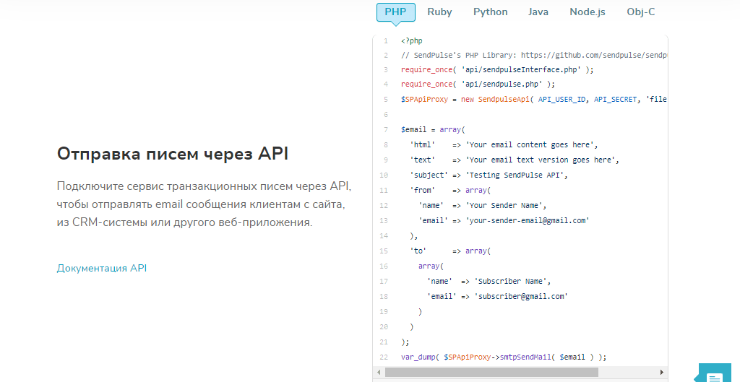This screenshot has height=382, width=740.
Task: Click the code scrollbar left arrow
Action: tap(379, 372)
